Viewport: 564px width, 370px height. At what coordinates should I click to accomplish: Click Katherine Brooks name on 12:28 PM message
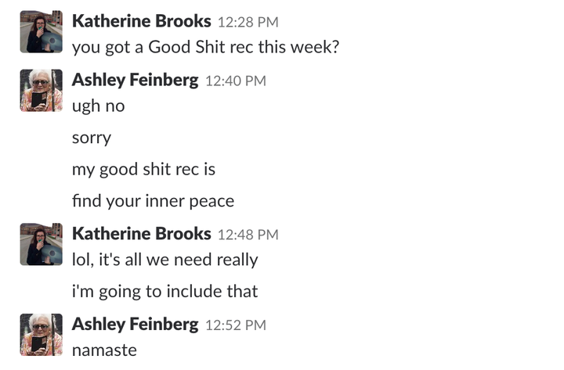pos(141,21)
